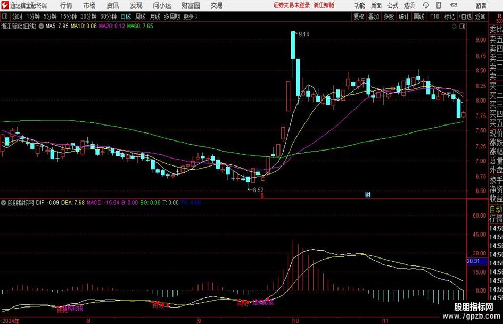Toggle the side panel icon at chart top-right
This screenshot has height=324, width=503.
tap(462, 27)
